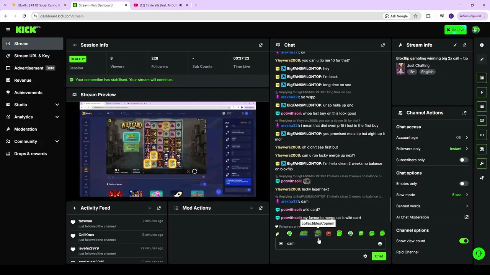Pop out the Channel Actions panel
Image resolution: width=490 pixels, height=275 pixels.
pos(464,113)
